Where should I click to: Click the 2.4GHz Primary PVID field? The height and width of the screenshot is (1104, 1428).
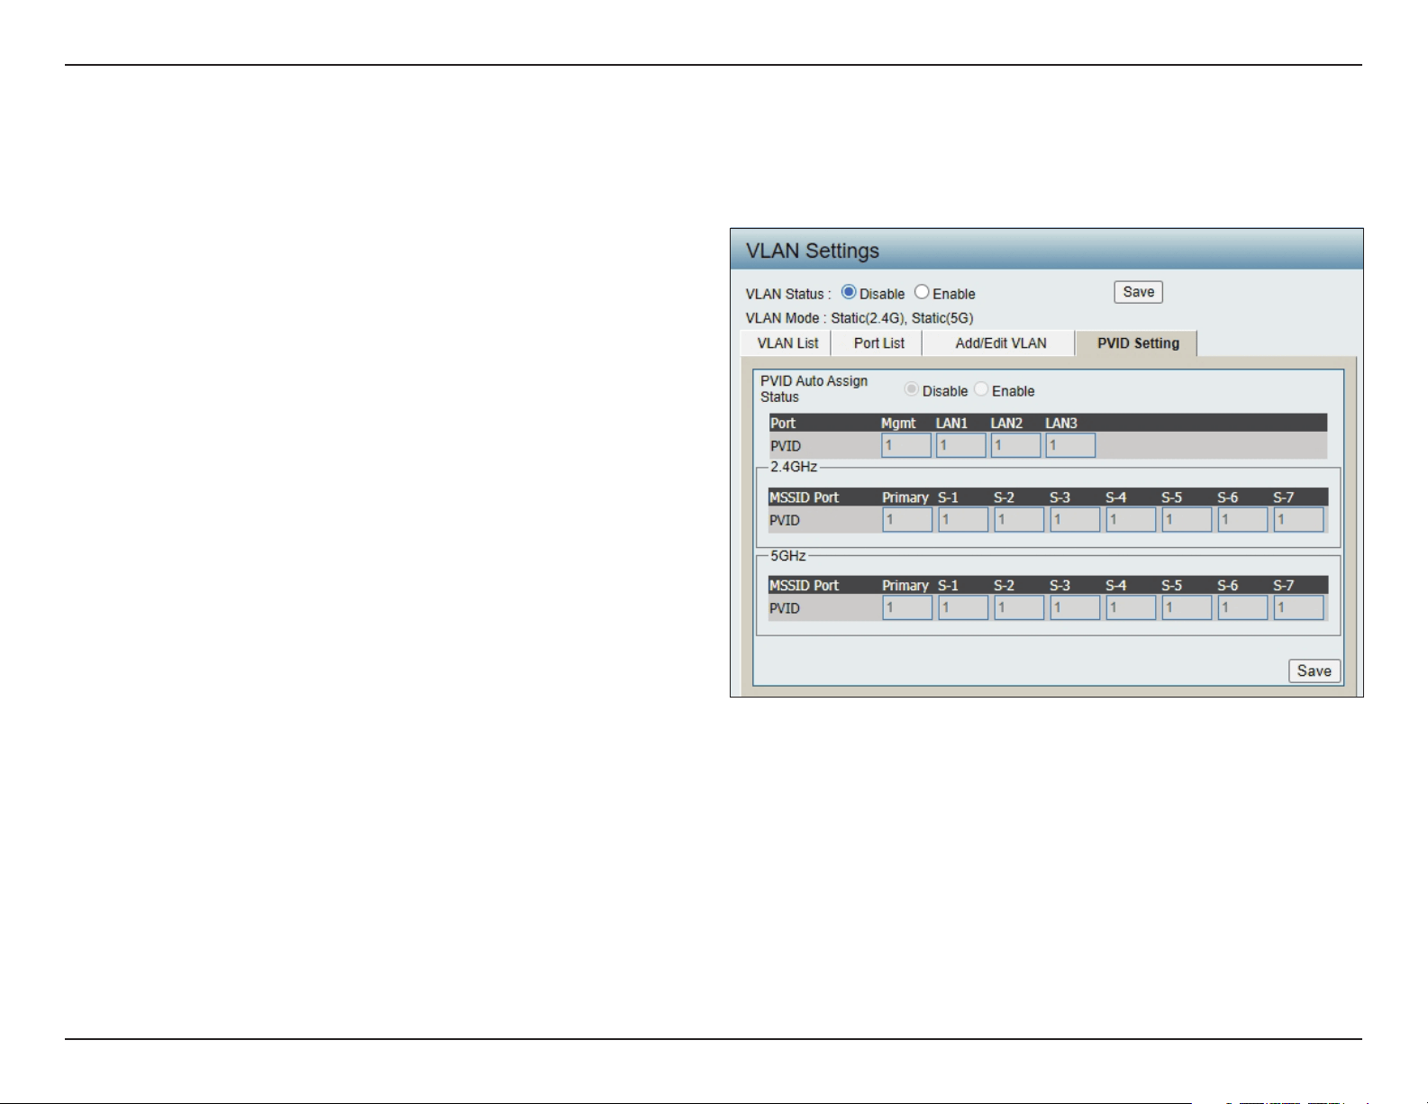click(907, 519)
